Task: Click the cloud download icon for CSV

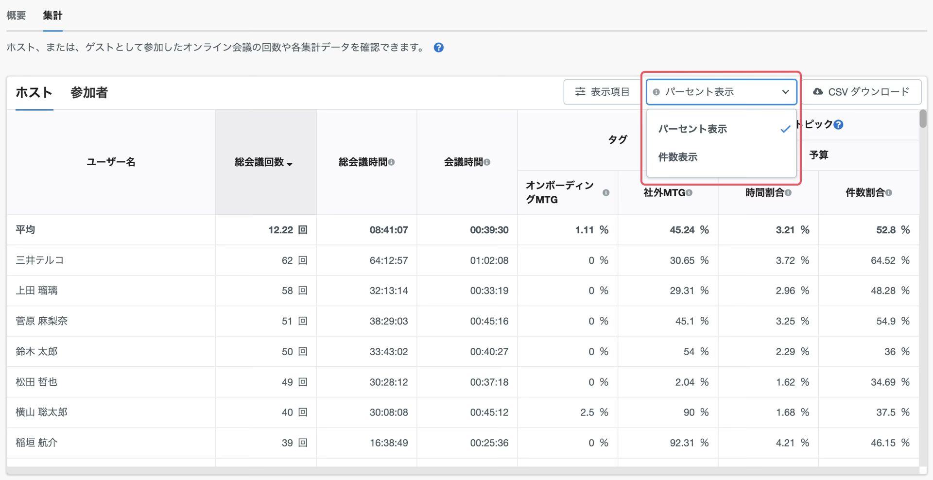Action: (x=818, y=91)
